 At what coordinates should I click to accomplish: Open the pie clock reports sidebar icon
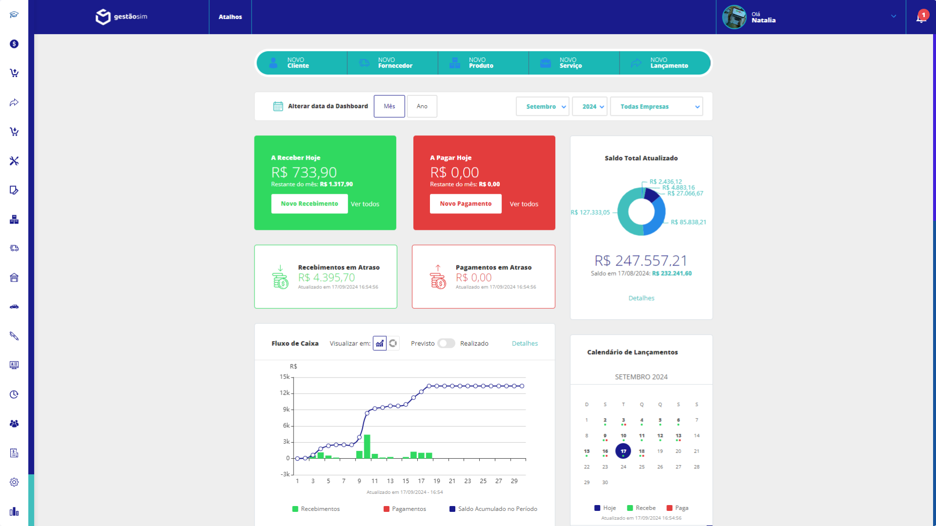tap(14, 394)
